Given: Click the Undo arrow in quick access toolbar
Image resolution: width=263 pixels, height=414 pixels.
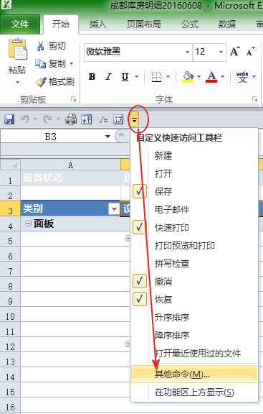Looking at the screenshot, I should pyautogui.click(x=25, y=119).
